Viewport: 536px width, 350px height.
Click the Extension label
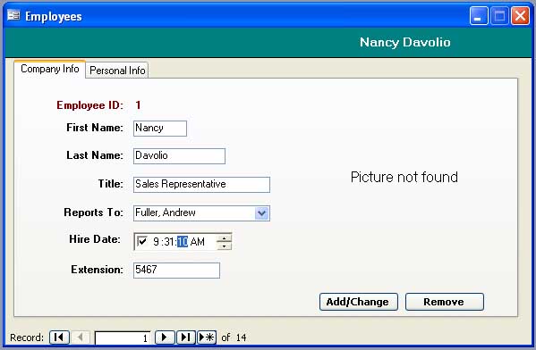pyautogui.click(x=97, y=270)
